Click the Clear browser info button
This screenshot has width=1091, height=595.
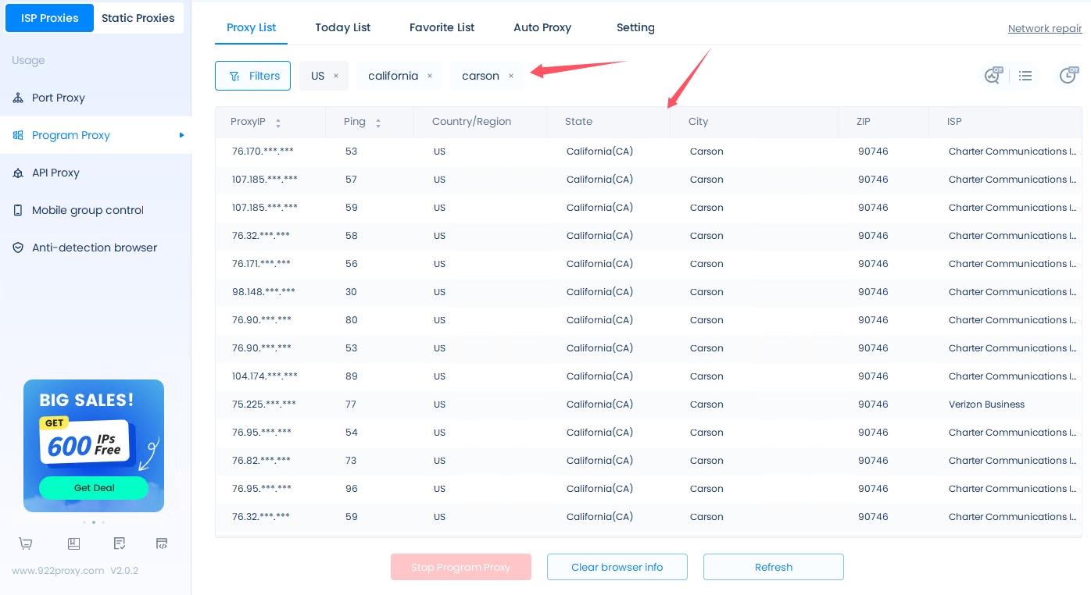[x=617, y=567]
